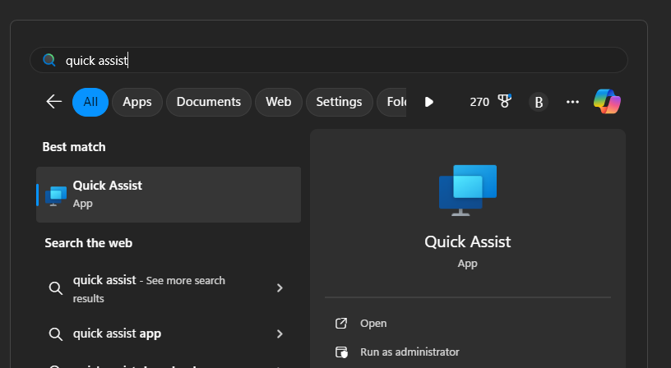The height and width of the screenshot is (368, 671).
Task: Click the back arrow icon
Action: pyautogui.click(x=54, y=102)
